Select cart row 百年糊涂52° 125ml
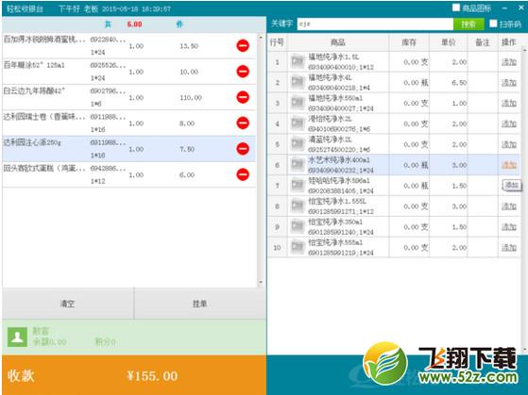528x395 pixels. click(129, 72)
